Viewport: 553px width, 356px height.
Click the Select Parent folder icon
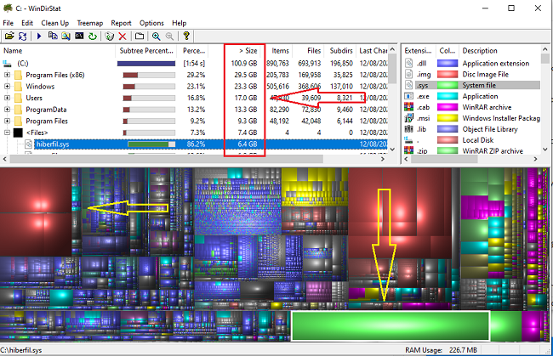[140, 36]
